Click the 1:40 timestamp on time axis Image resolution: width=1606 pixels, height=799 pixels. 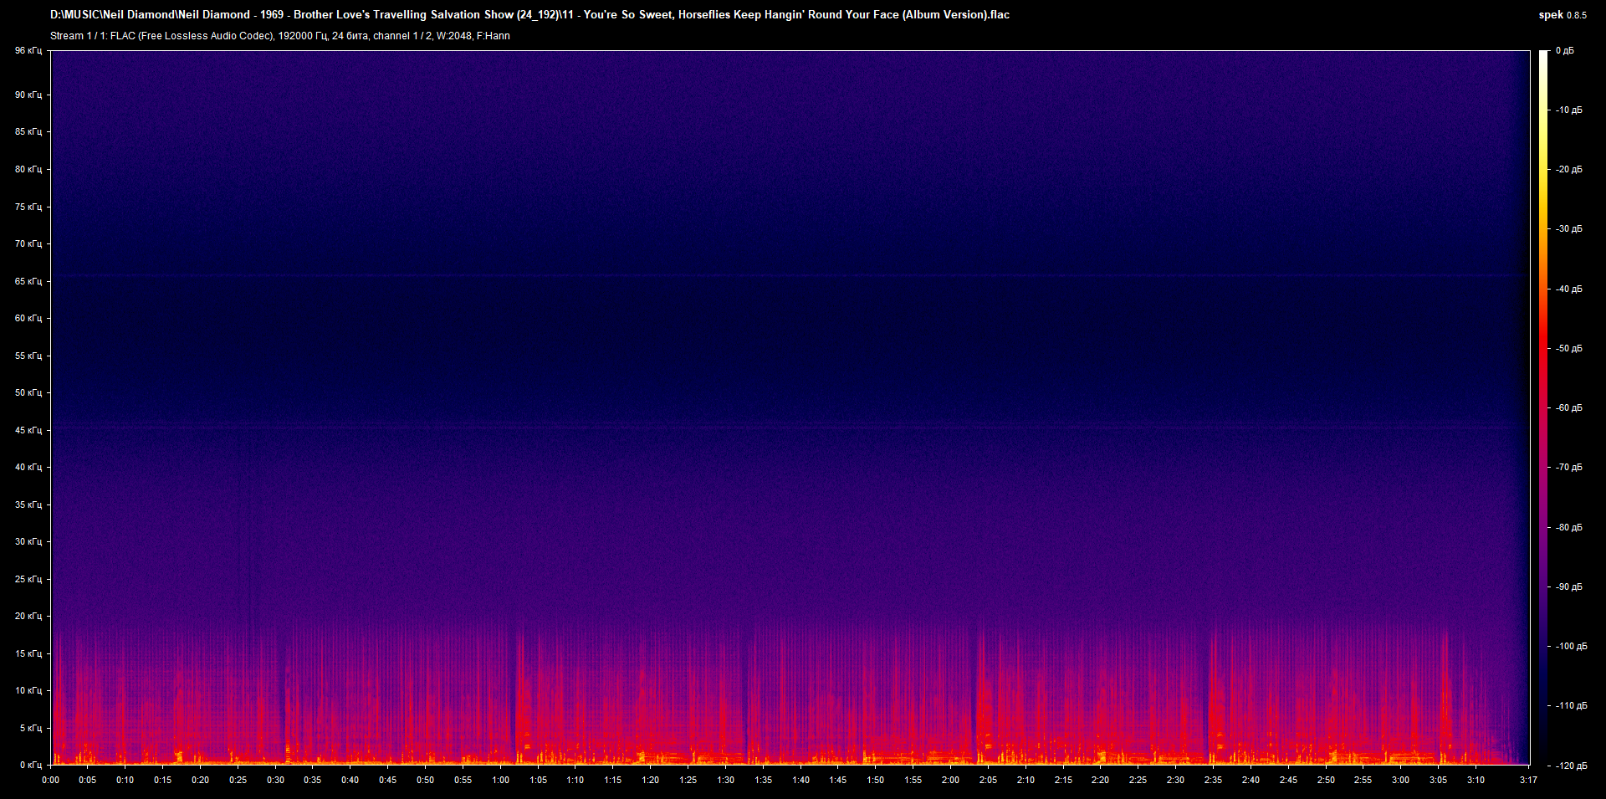point(801,780)
